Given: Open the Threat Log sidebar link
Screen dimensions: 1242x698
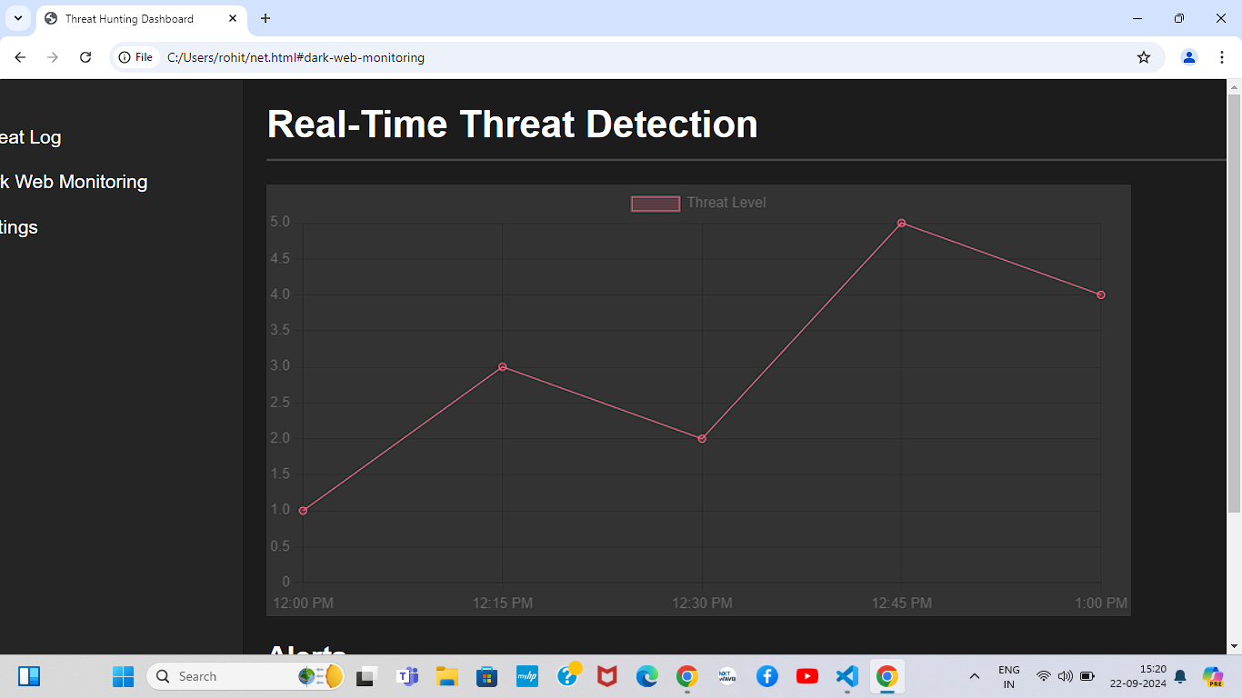Looking at the screenshot, I should [30, 137].
